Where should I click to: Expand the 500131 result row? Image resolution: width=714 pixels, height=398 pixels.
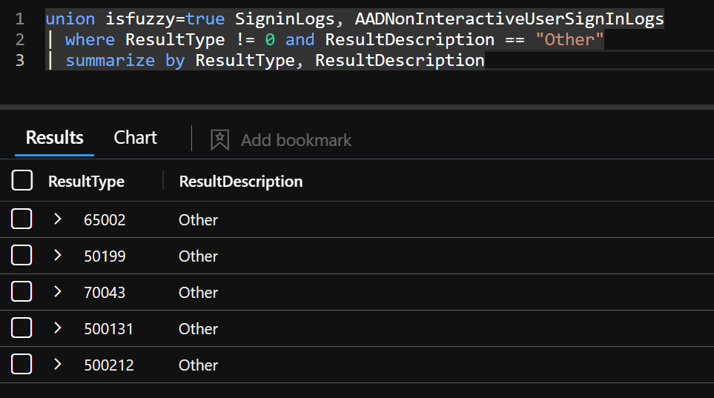pos(57,328)
